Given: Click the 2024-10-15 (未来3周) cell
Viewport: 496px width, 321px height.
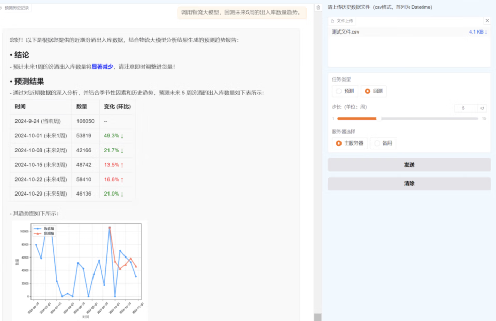Looking at the screenshot, I should pos(41,165).
